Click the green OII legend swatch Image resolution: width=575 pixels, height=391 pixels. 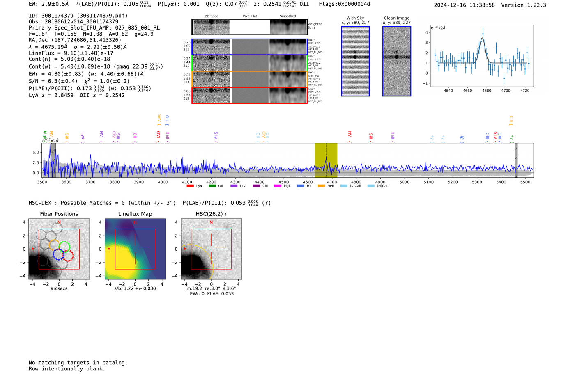(x=212, y=186)
